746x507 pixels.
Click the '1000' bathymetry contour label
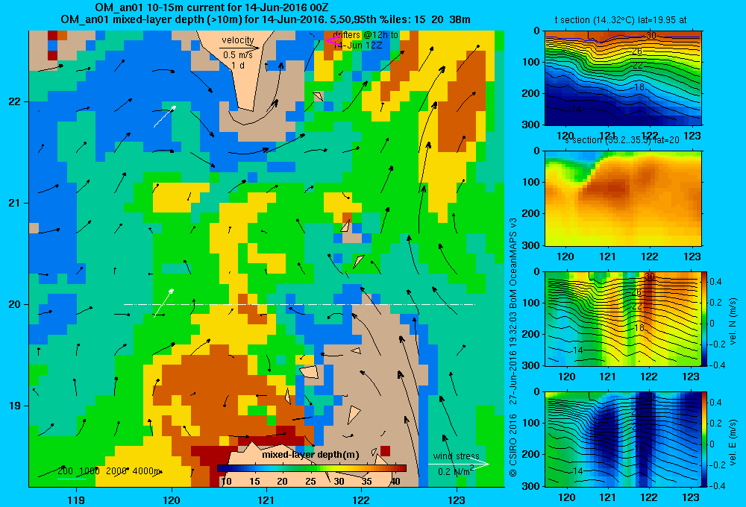90,471
